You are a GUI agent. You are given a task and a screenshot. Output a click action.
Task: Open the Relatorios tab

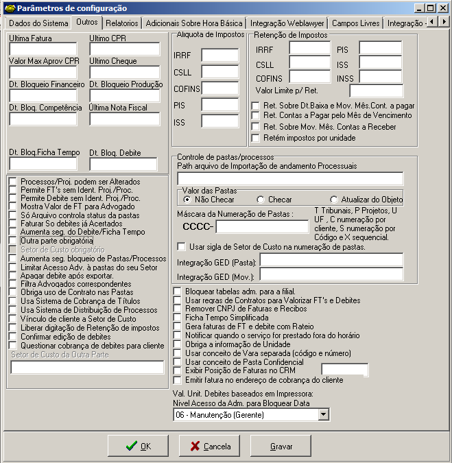click(x=121, y=23)
